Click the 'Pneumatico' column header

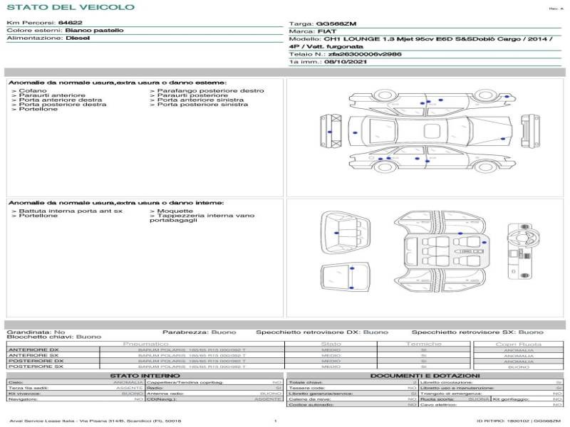pos(145,344)
